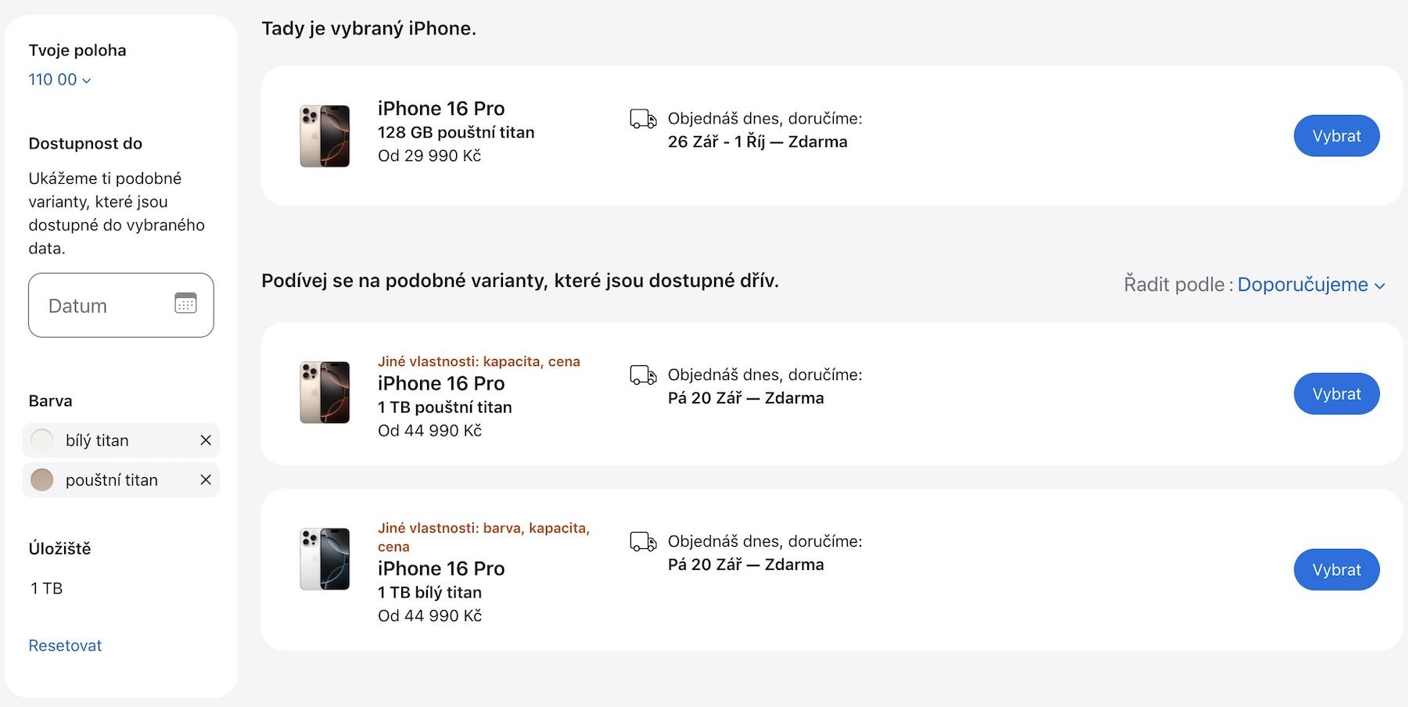The width and height of the screenshot is (1408, 707).
Task: Click delivery truck icon for 1 TB bílý titan
Action: coord(643,542)
